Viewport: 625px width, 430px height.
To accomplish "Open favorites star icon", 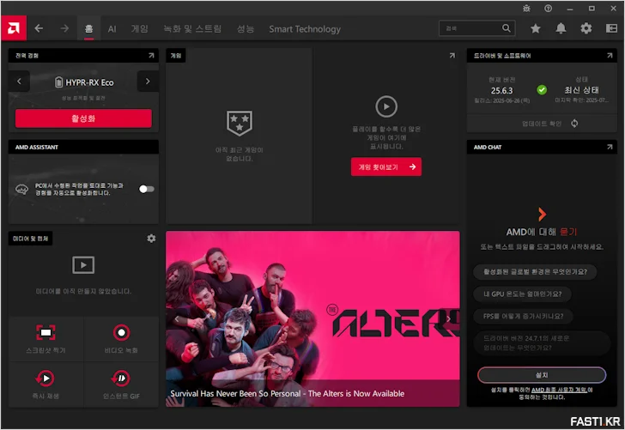I will click(x=536, y=28).
